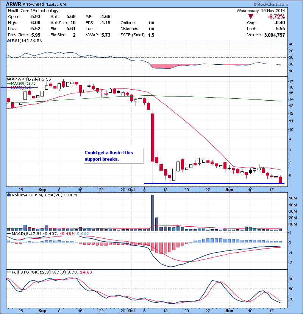Click the ARWR (Daily) candlestick icon
The width and height of the screenshot is (303, 314).
pos(9,79)
